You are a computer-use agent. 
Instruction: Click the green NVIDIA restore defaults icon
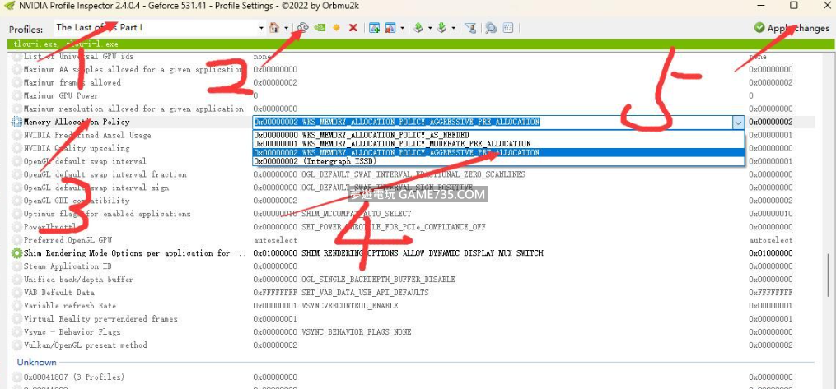(320, 28)
